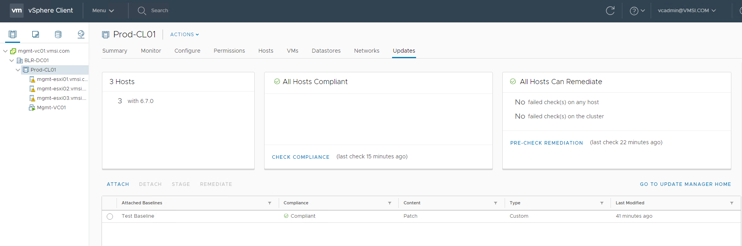Viewport: 742px width, 246px height.
Task: Click the refresh icon in top bar
Action: [x=610, y=11]
